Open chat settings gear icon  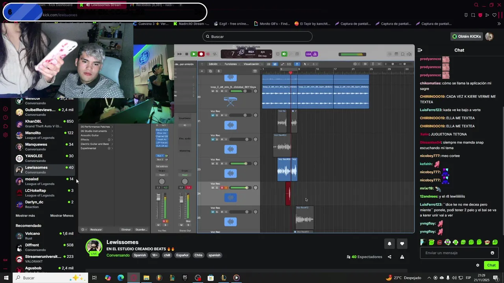point(478,265)
